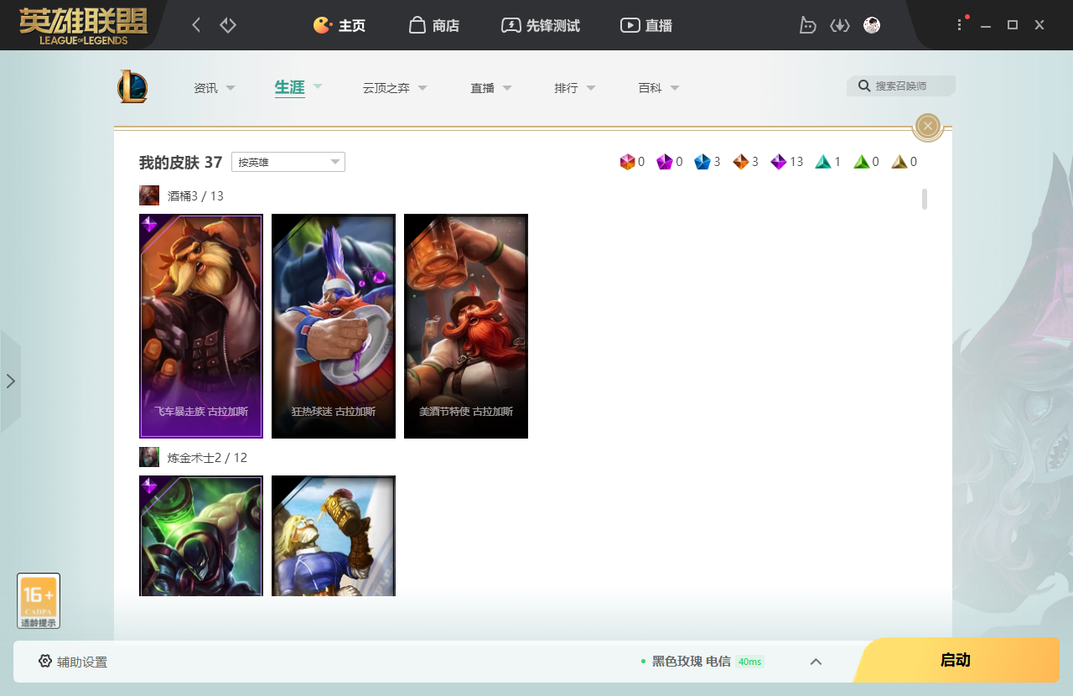Open the user avatar profile
The width and height of the screenshot is (1073, 696).
872,25
